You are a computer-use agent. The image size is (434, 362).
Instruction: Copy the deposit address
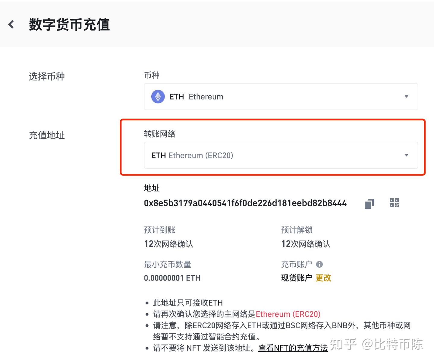[369, 203]
